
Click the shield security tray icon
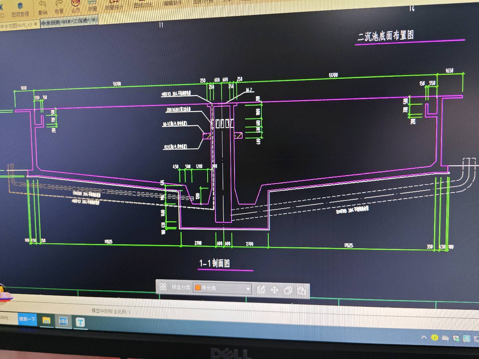pos(456,338)
